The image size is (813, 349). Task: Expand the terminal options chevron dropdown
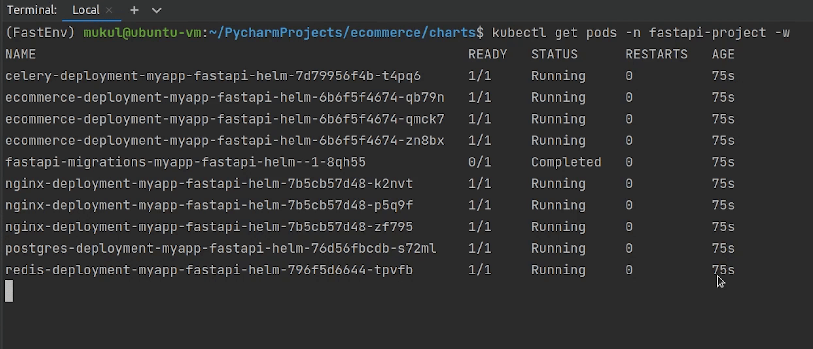coord(157,10)
